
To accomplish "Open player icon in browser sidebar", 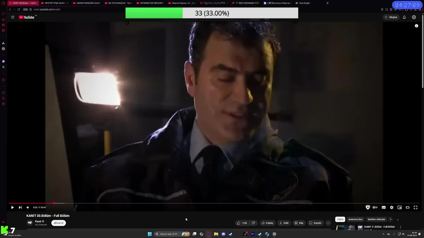I will (3, 80).
